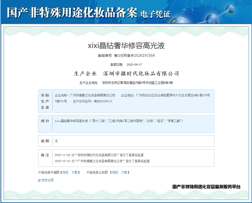
Task: Preview the 产品包装立体图 image
Action: click(x=115, y=172)
